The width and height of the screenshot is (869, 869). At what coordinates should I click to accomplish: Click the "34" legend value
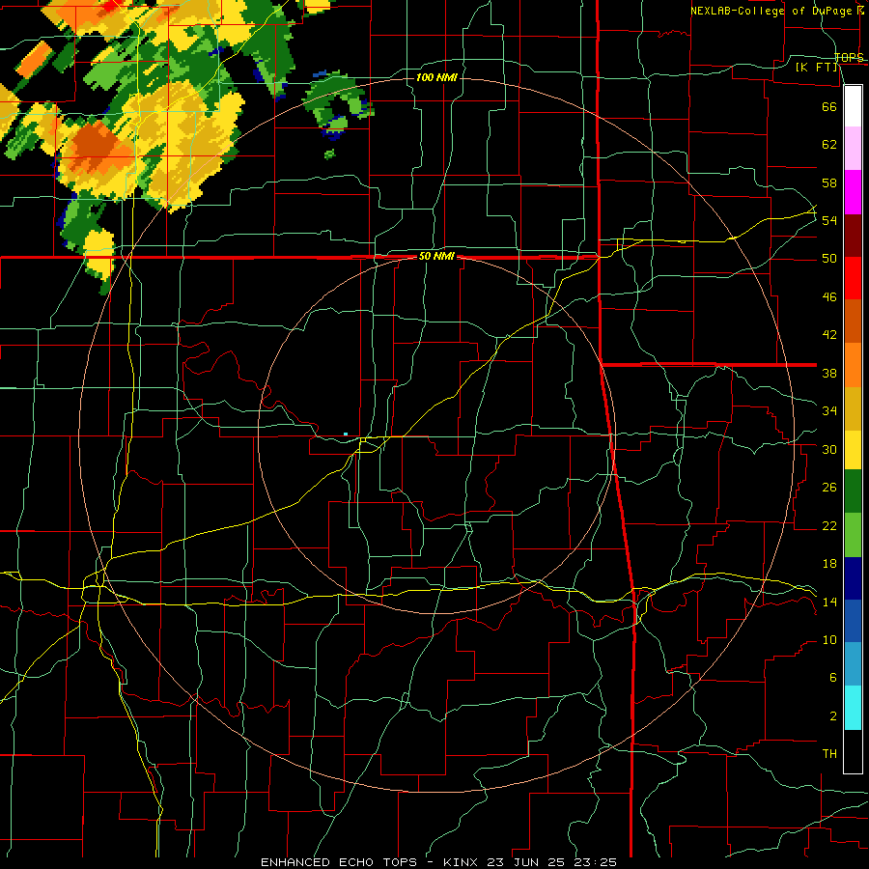tap(829, 411)
